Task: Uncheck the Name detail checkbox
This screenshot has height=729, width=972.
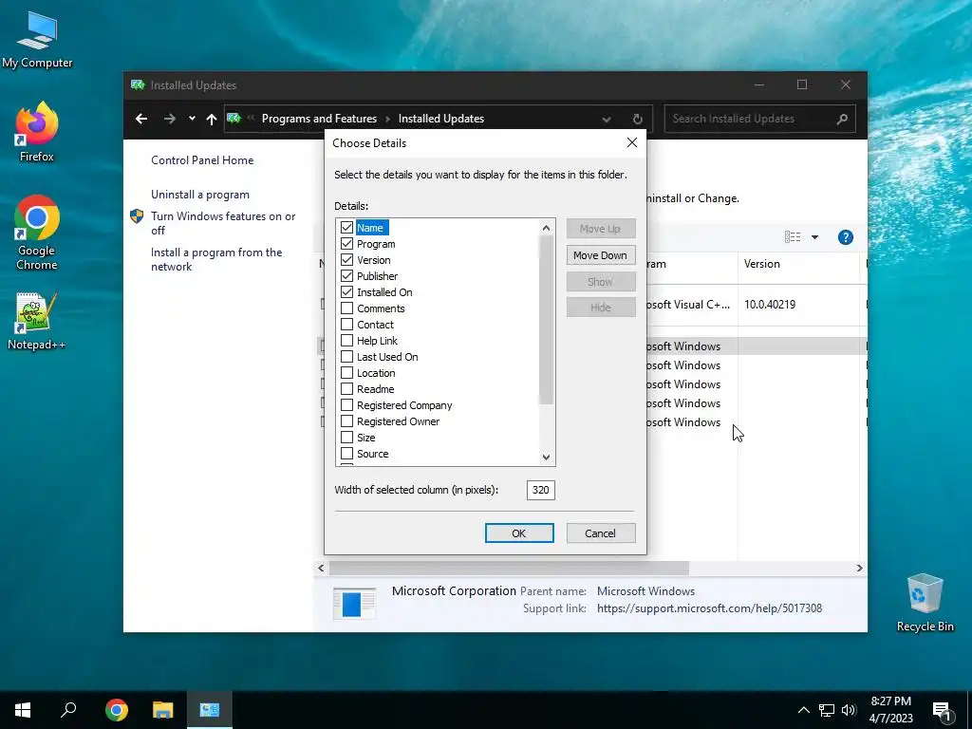Action: (346, 228)
